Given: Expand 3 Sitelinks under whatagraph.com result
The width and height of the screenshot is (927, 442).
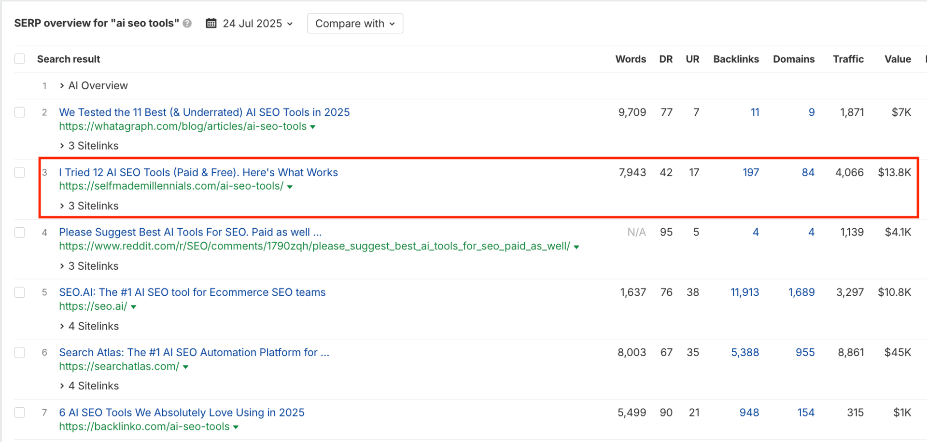Looking at the screenshot, I should (89, 146).
